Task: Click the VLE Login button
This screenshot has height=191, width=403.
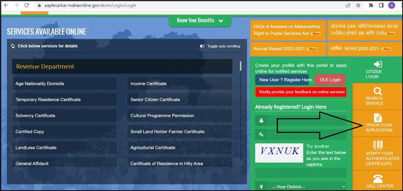Action: [330, 80]
